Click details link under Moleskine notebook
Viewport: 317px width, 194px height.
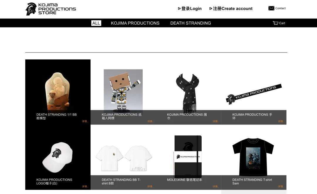click(x=216, y=187)
